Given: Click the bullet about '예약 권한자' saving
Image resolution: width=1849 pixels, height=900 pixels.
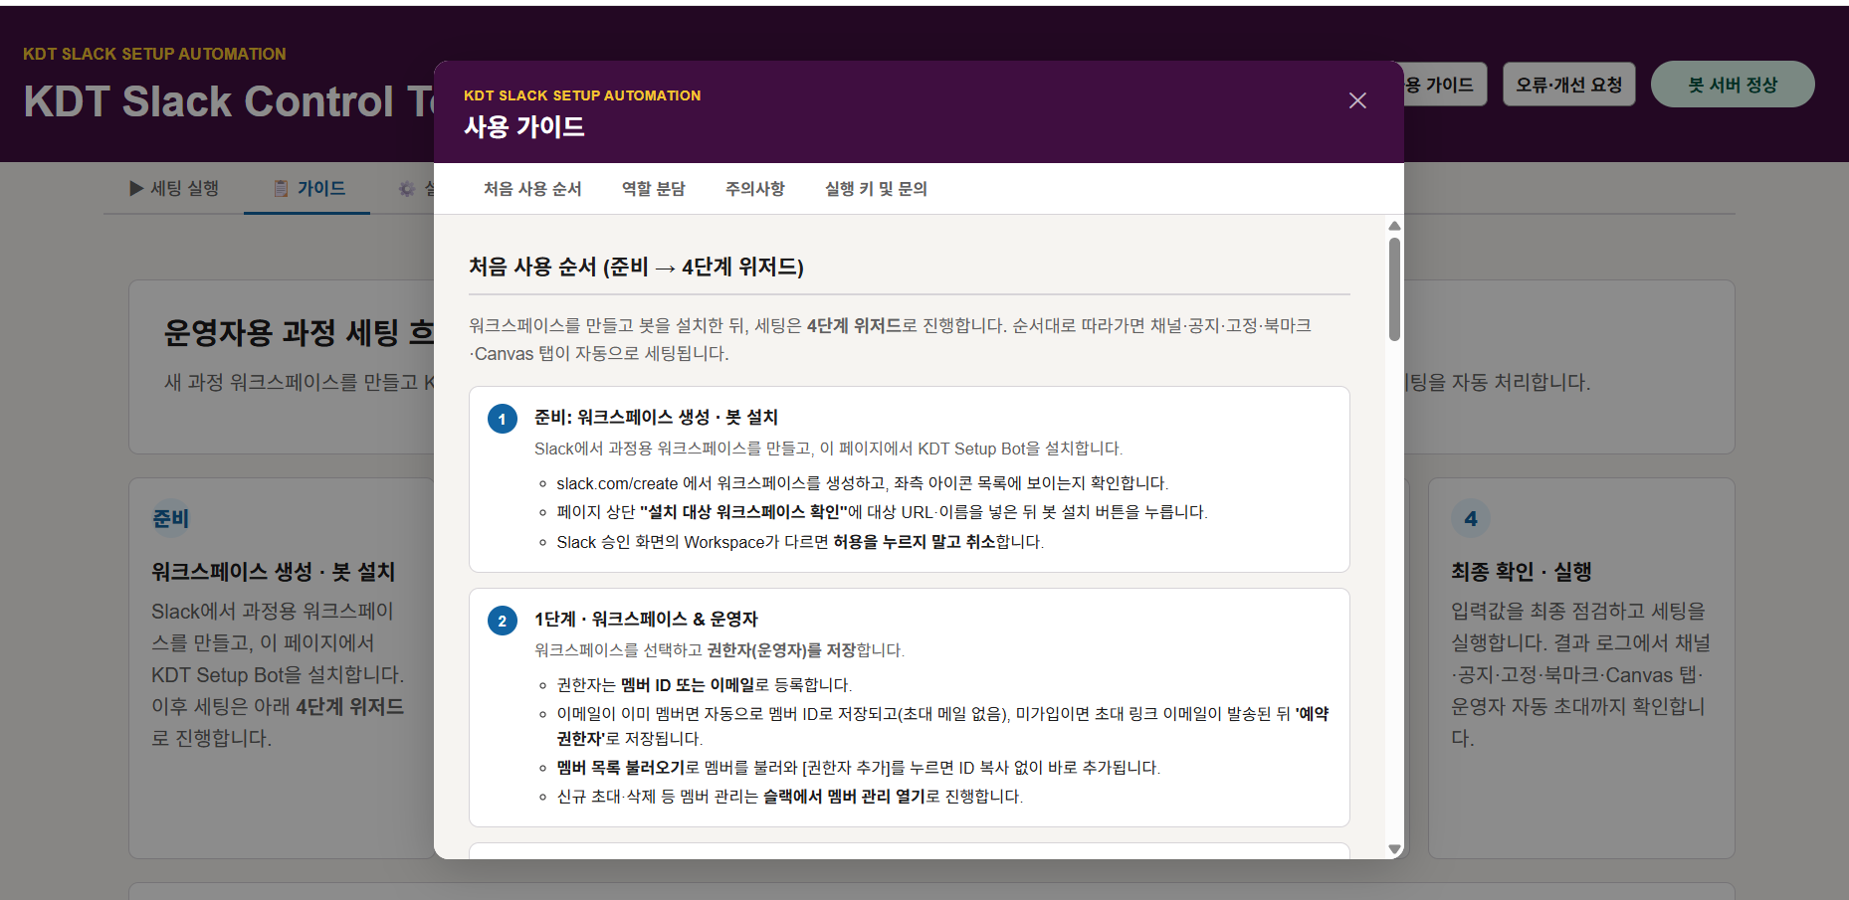Looking at the screenshot, I should pos(942,726).
